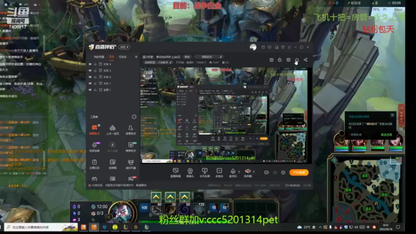416x234 pixels.
Task: Click the gift box icon above preview
Action: pyautogui.click(x=271, y=60)
